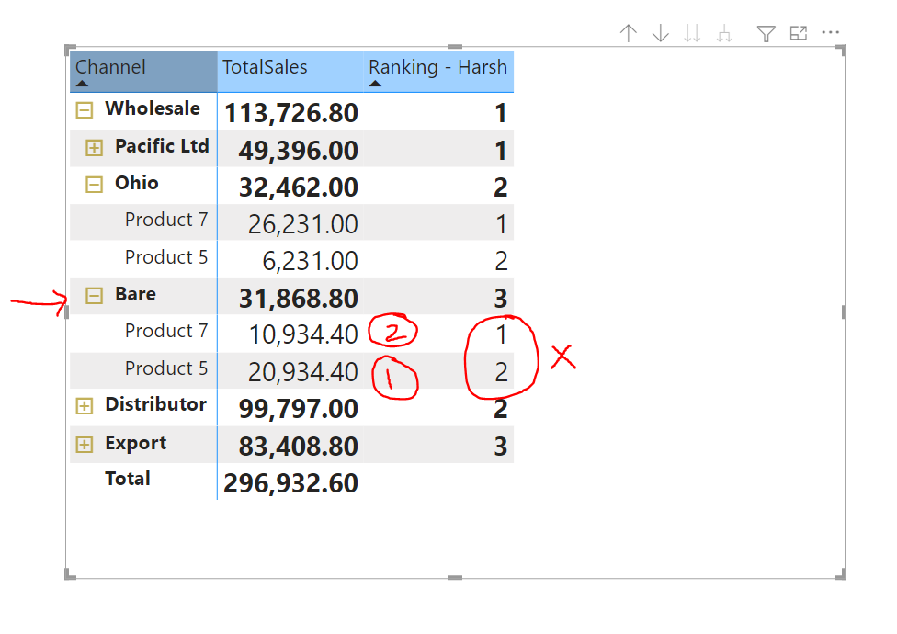This screenshot has height=634, width=897.
Task: Expand all down one level icon
Action: [x=724, y=34]
